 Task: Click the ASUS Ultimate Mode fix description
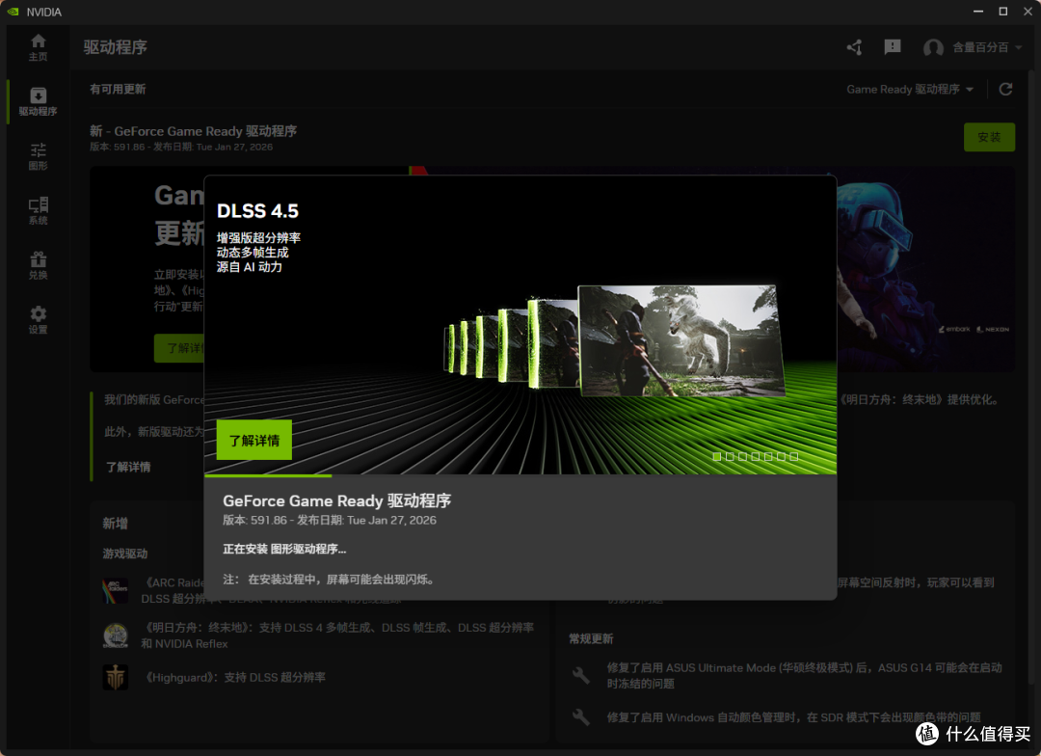[x=804, y=675]
